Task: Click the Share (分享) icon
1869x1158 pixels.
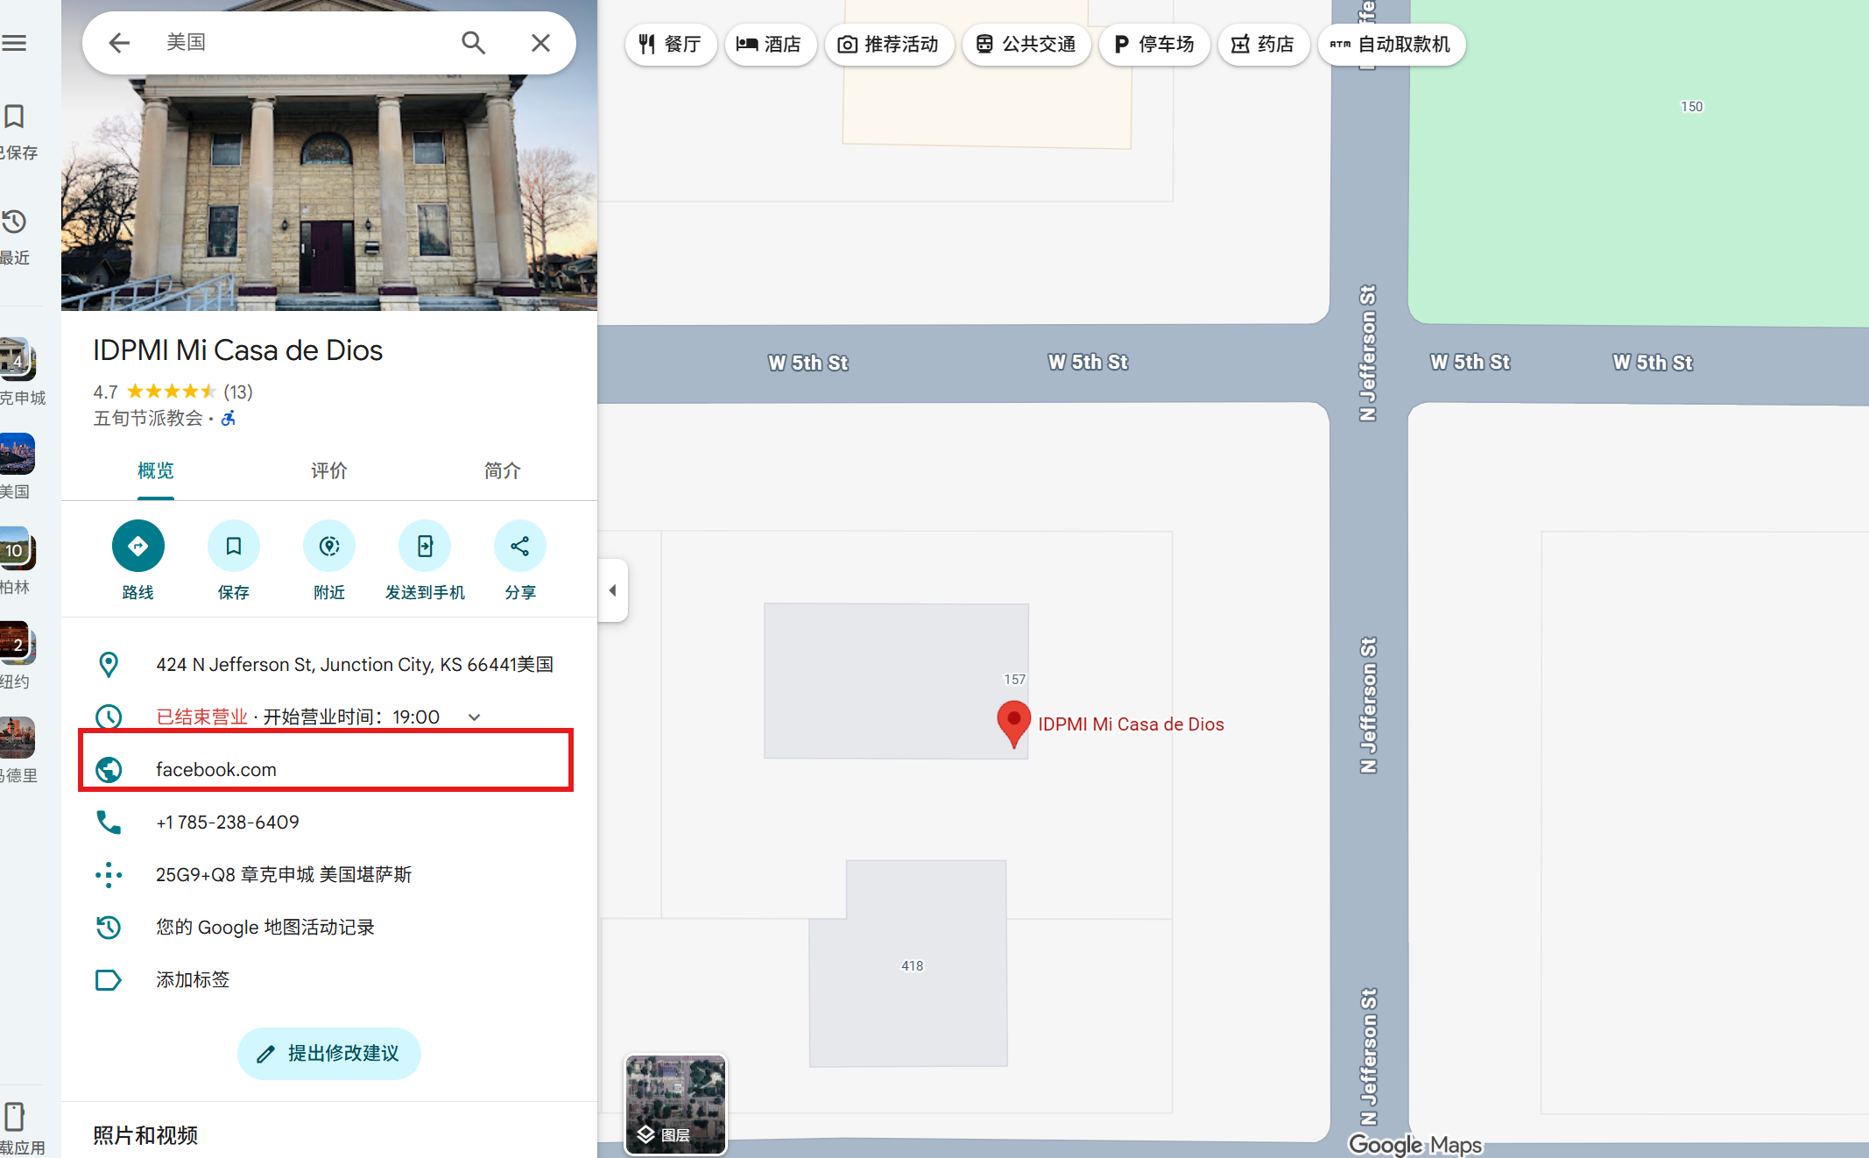Action: (x=519, y=546)
